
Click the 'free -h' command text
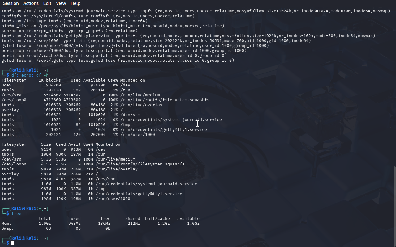pos(20,213)
